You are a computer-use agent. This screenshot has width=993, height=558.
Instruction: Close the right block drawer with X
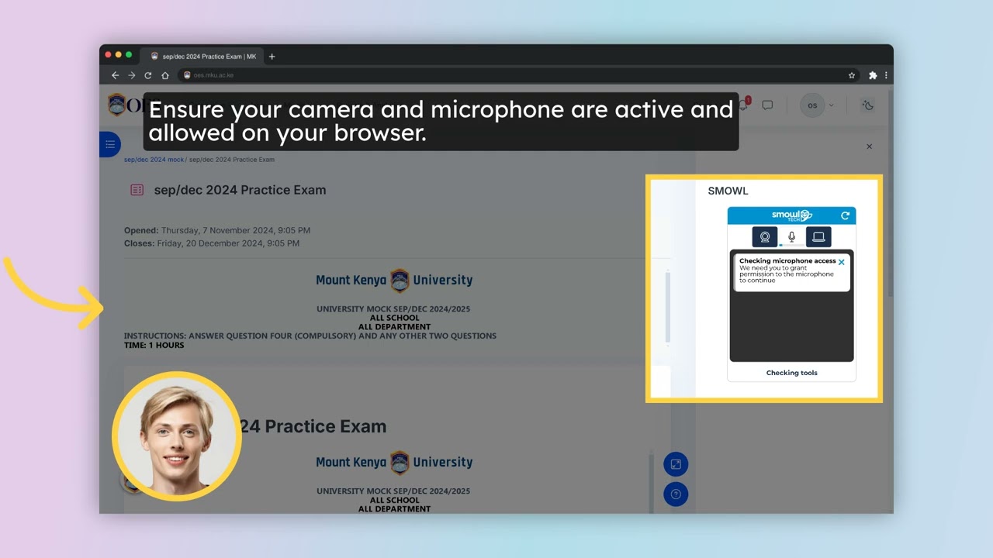(869, 146)
